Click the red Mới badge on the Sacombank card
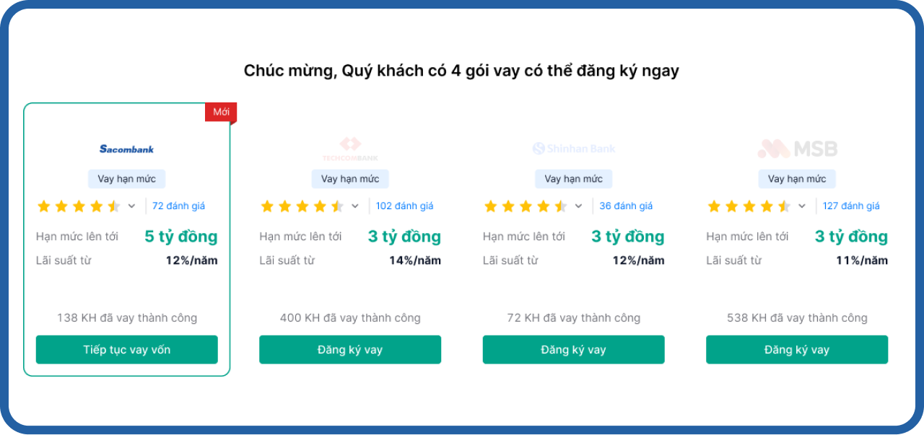Image resolution: width=924 pixels, height=435 pixels. point(221,113)
